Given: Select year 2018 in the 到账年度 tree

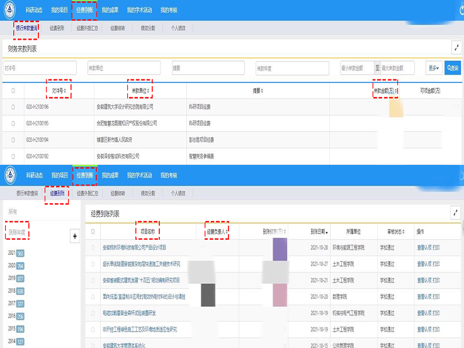Looking at the screenshot, I should pyautogui.click(x=11, y=291).
